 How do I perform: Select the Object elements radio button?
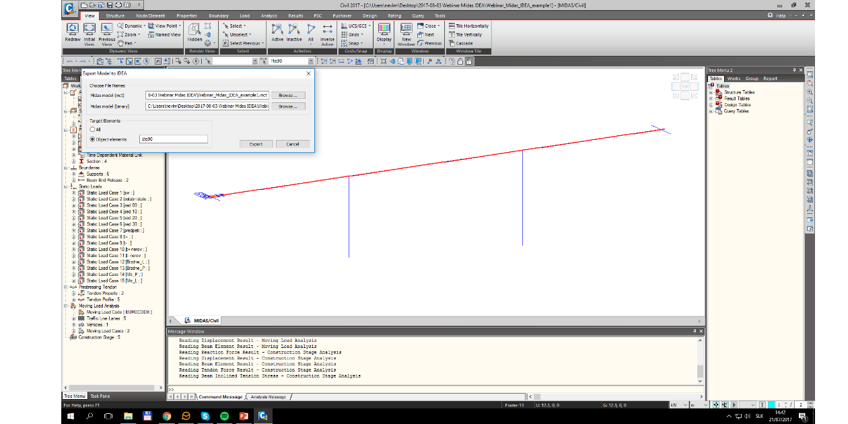click(x=92, y=139)
